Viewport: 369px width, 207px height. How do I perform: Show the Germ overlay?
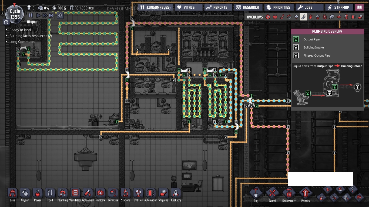coord(325,17)
